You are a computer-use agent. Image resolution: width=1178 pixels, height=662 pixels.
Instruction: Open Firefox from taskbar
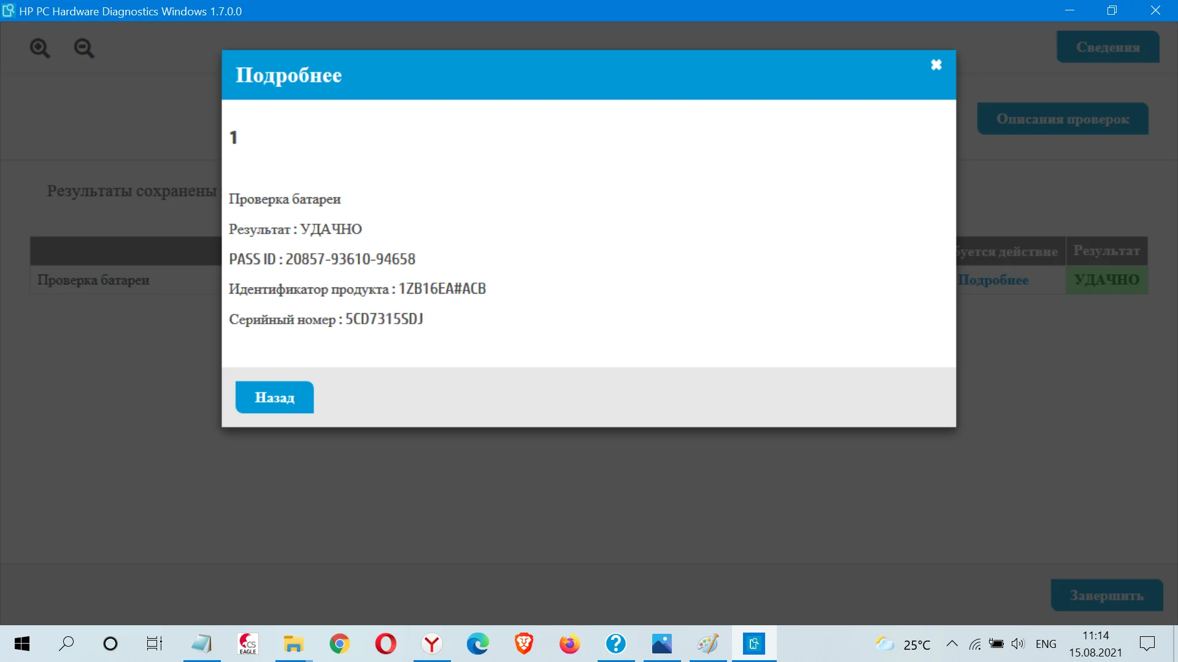click(x=569, y=644)
